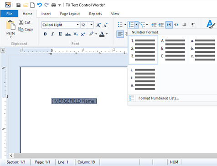Image resolution: width=217 pixels, height=166 pixels.
Task: Switch to the Home tab
Action: point(27,14)
